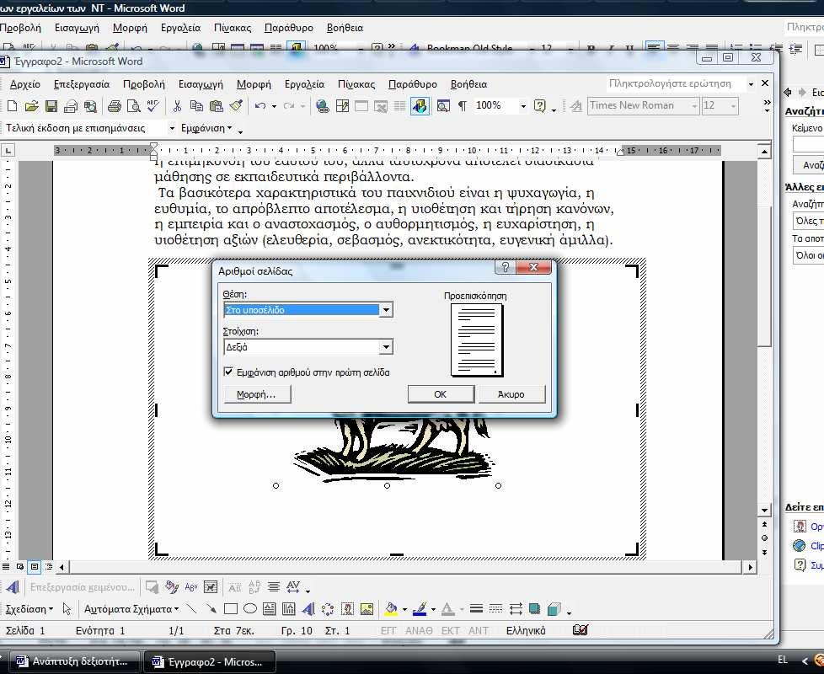824x674 pixels.
Task: Click the Font Color A swatch
Action: pyautogui.click(x=447, y=609)
